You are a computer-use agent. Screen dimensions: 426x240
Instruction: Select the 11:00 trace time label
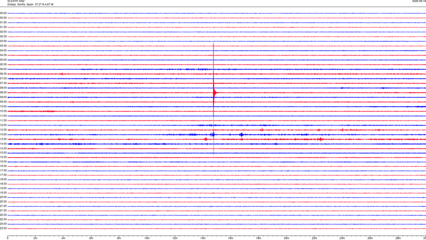coord(3,116)
